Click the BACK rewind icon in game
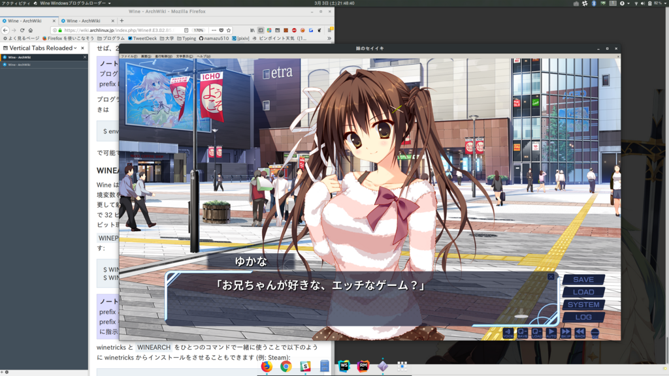 click(580, 332)
